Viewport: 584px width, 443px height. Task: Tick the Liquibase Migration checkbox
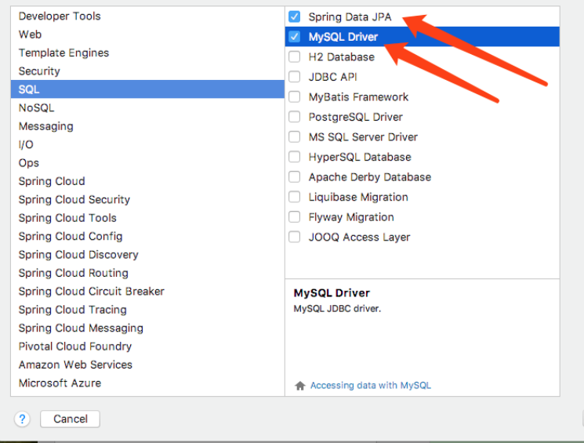tap(294, 197)
